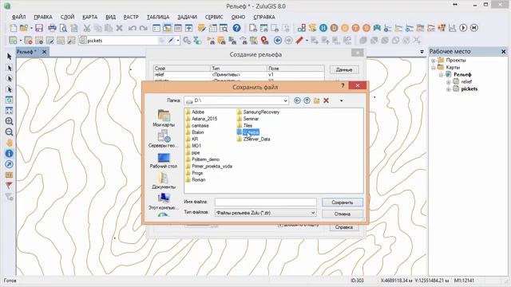
Task: Click the red pencil drawing tool icon
Action: pyautogui.click(x=299, y=41)
